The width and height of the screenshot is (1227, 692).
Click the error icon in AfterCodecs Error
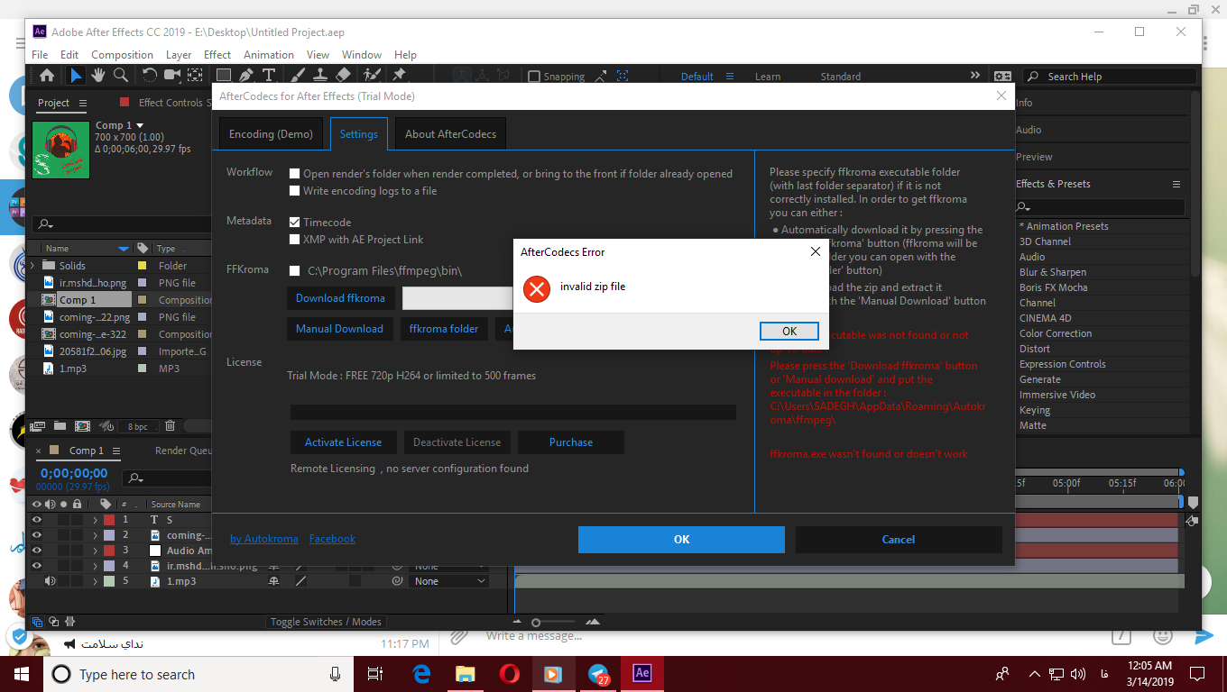(537, 288)
